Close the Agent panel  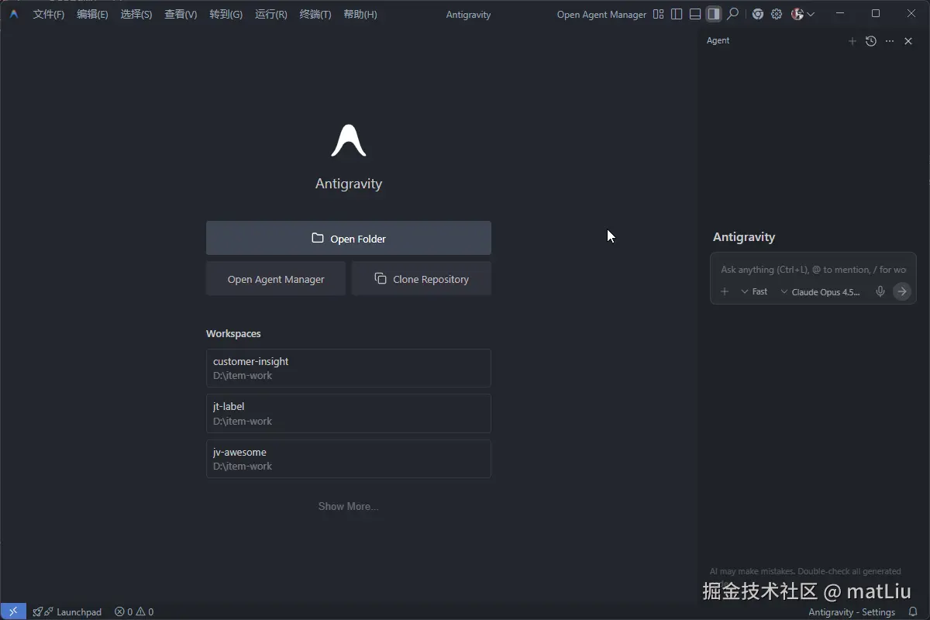(x=908, y=41)
